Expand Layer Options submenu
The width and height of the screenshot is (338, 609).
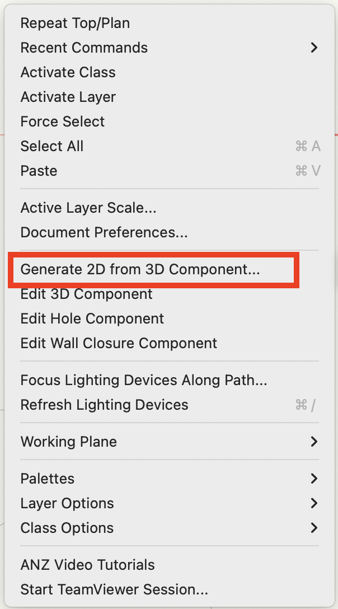(x=67, y=503)
